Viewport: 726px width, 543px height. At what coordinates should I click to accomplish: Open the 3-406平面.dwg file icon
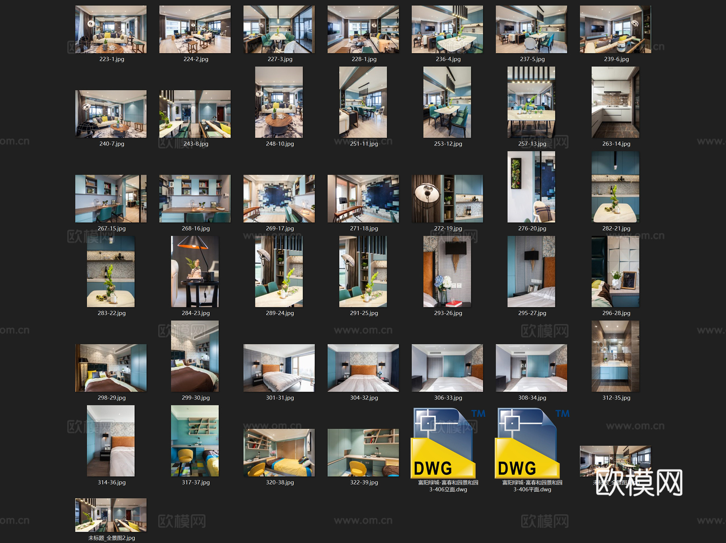[x=528, y=443]
